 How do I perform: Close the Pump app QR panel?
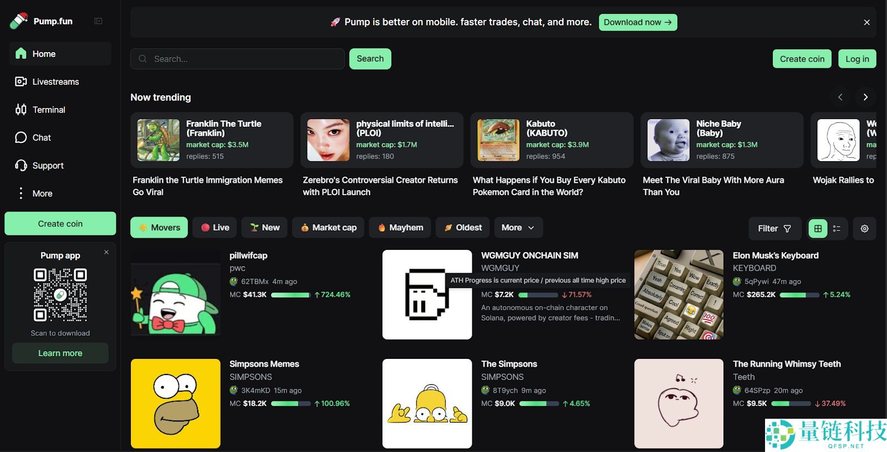[x=106, y=253]
